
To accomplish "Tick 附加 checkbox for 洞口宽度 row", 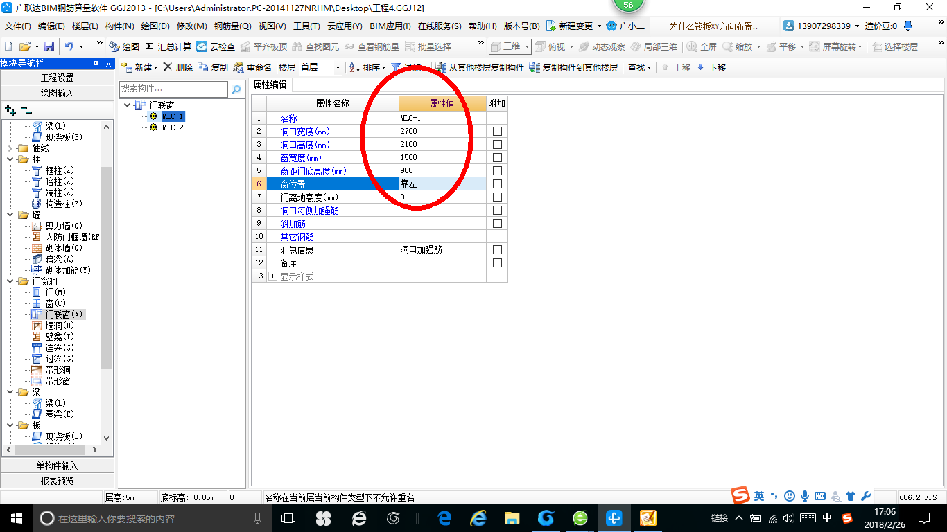I will click(497, 132).
